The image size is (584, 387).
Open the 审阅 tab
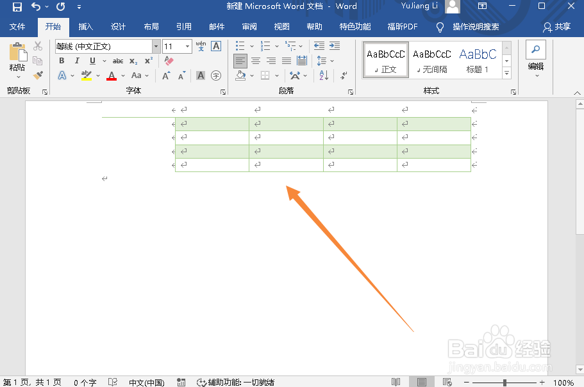(x=249, y=27)
